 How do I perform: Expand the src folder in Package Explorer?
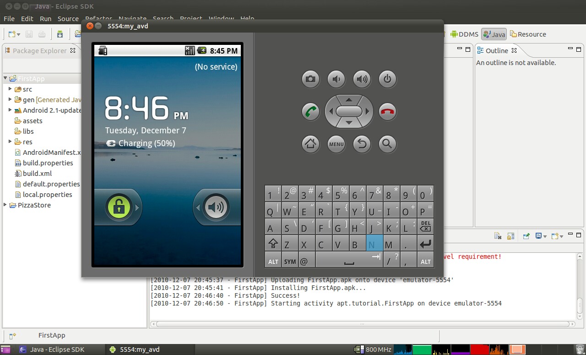10,89
